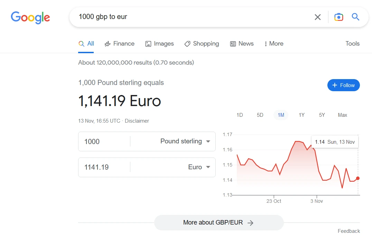The width and height of the screenshot is (372, 247).
Task: Open the Shopping results tab
Action: coord(202,44)
